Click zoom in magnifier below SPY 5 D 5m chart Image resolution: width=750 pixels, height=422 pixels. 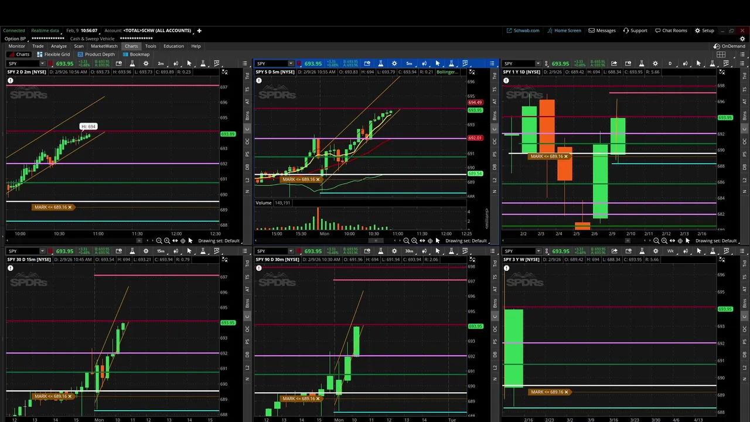(414, 241)
